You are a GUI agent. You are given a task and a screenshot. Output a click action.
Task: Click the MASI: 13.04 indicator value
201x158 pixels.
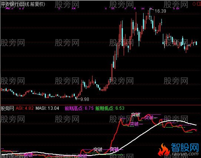[x=47, y=108]
